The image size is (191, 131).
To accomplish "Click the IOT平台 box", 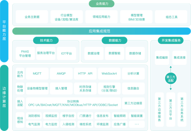I will [x=67, y=53].
